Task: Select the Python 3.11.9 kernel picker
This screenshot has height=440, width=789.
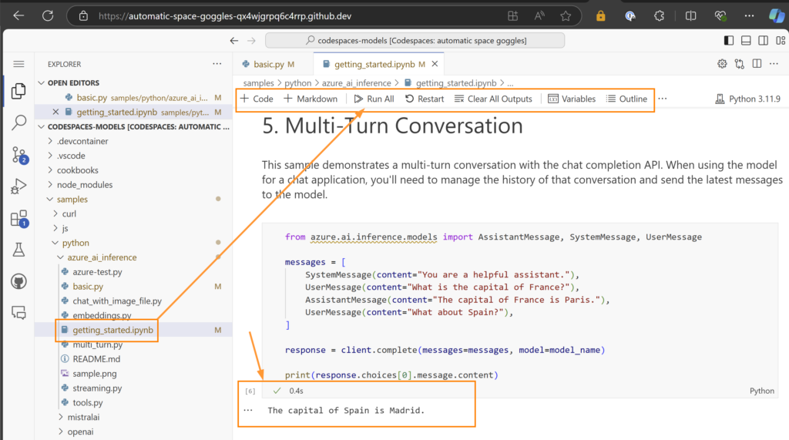Action: pos(747,99)
